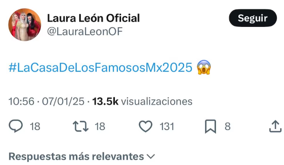Image resolution: width=284 pixels, height=165 pixels.
Task: Click the reply speech bubble icon
Action: [16, 126]
